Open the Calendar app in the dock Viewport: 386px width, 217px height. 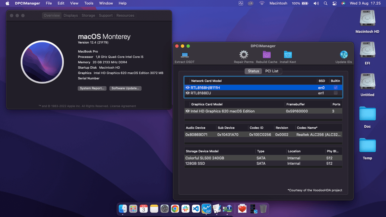coord(144,209)
